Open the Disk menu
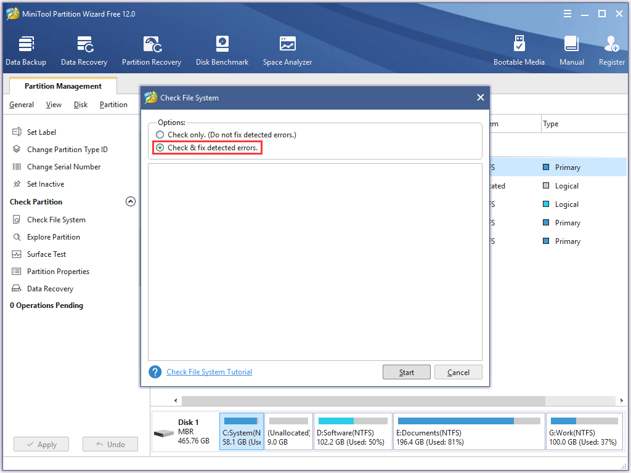The image size is (631, 473). tap(80, 105)
